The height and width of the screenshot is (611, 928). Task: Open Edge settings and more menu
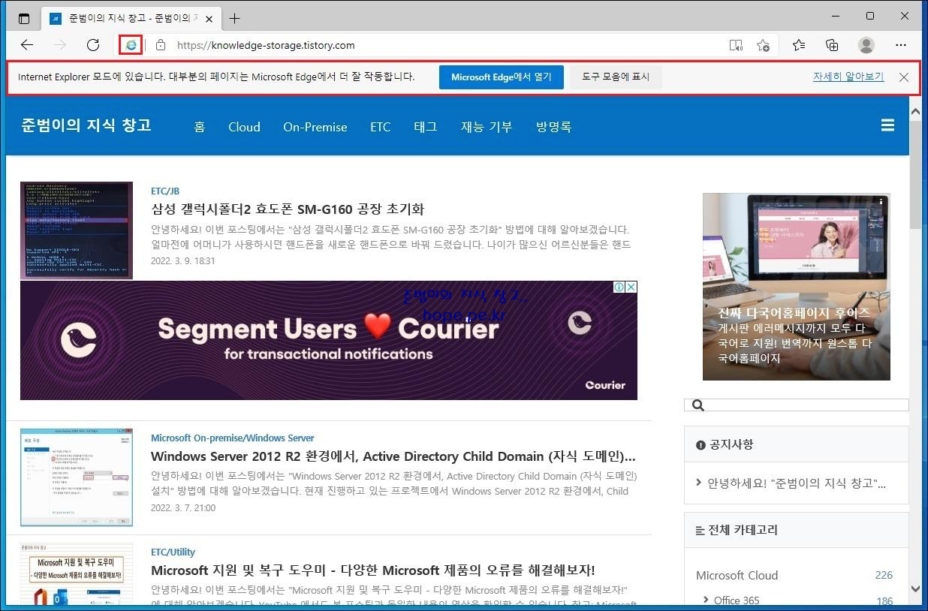click(x=901, y=45)
